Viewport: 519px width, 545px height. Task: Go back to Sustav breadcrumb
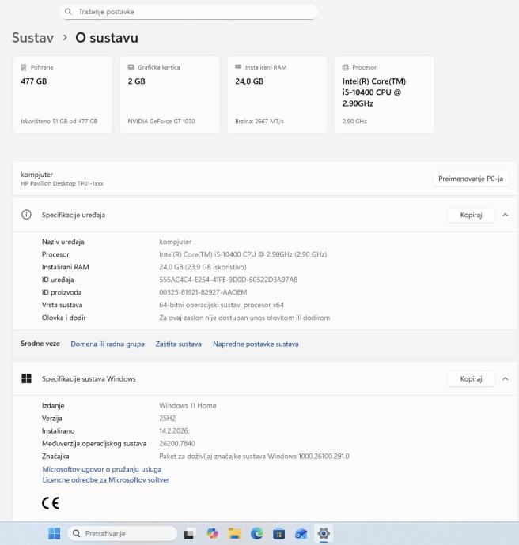32,38
